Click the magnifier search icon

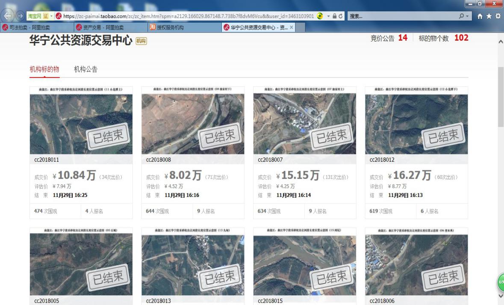462,16
